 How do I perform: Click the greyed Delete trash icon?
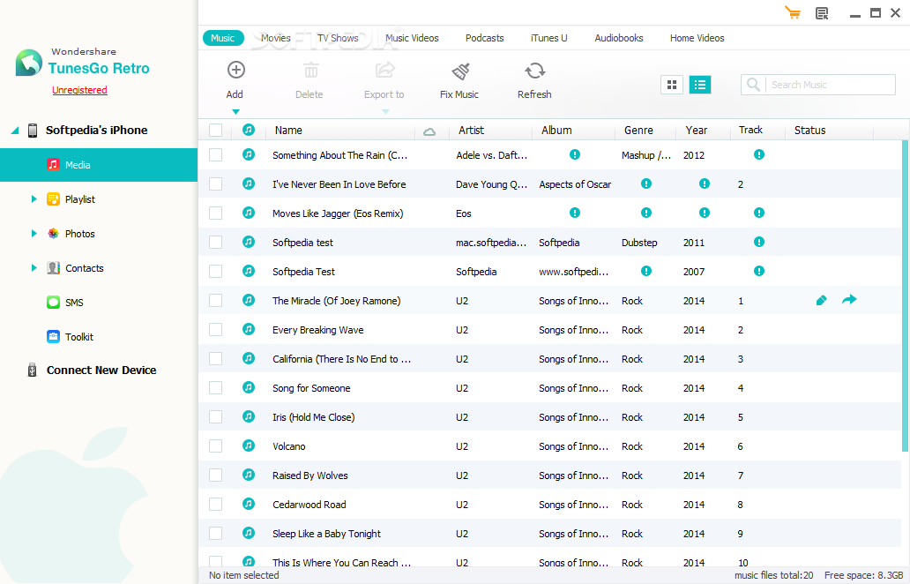pos(311,71)
